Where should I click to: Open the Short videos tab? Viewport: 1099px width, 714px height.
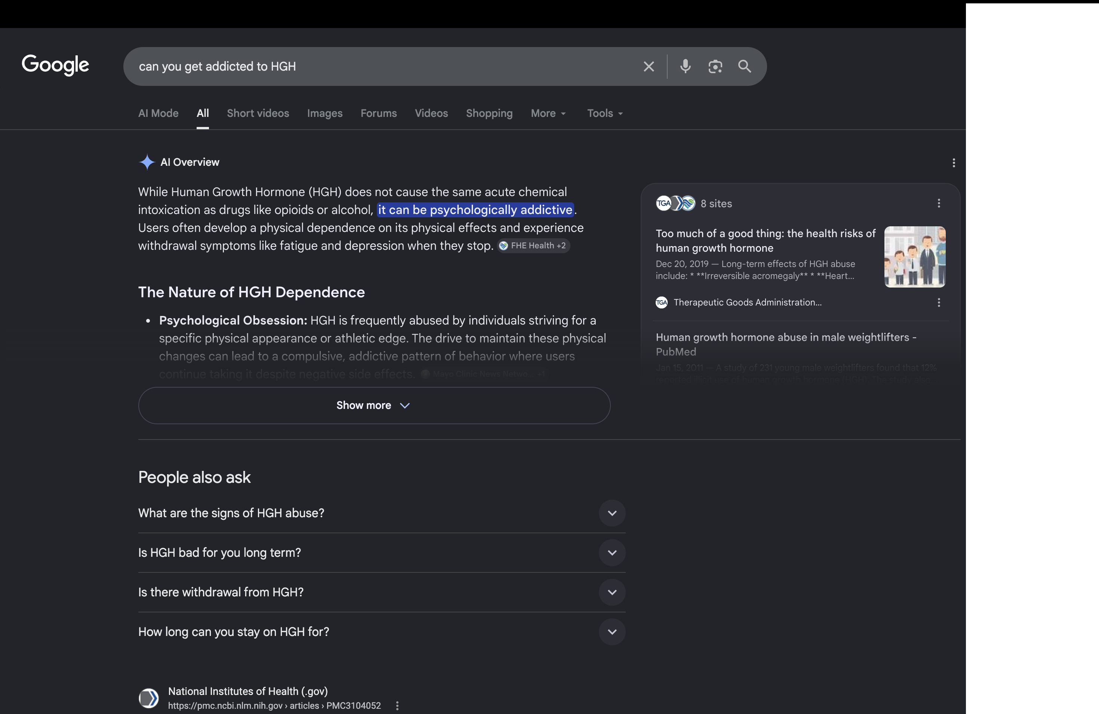pyautogui.click(x=258, y=114)
